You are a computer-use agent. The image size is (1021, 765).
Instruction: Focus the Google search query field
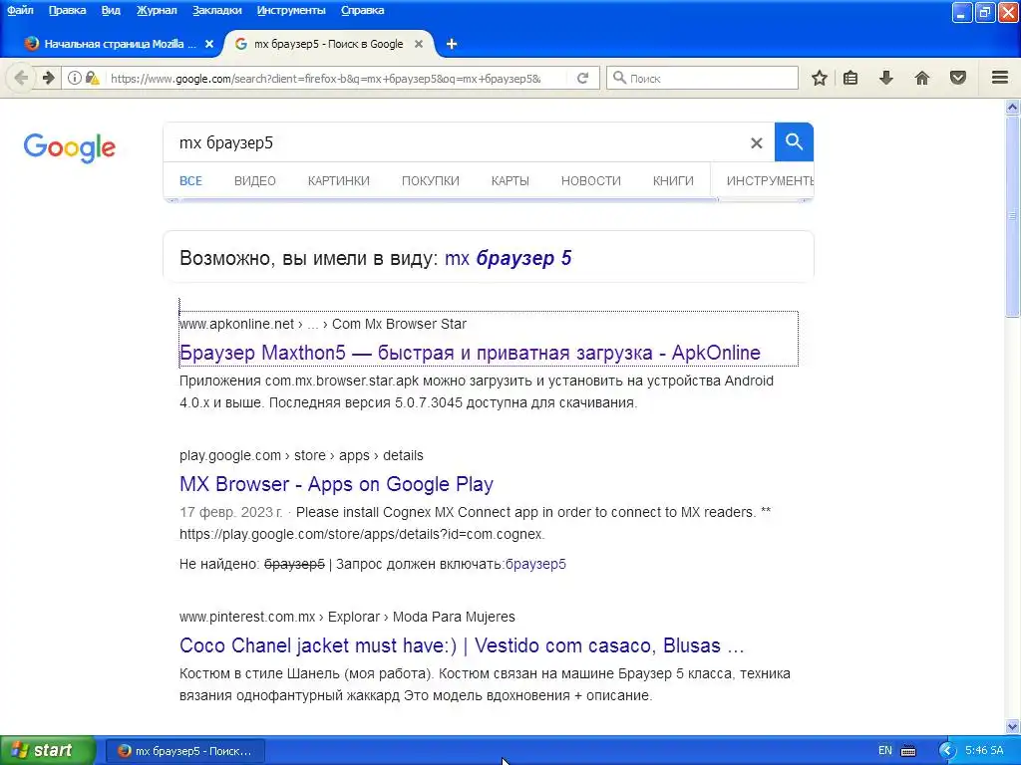tap(456, 143)
